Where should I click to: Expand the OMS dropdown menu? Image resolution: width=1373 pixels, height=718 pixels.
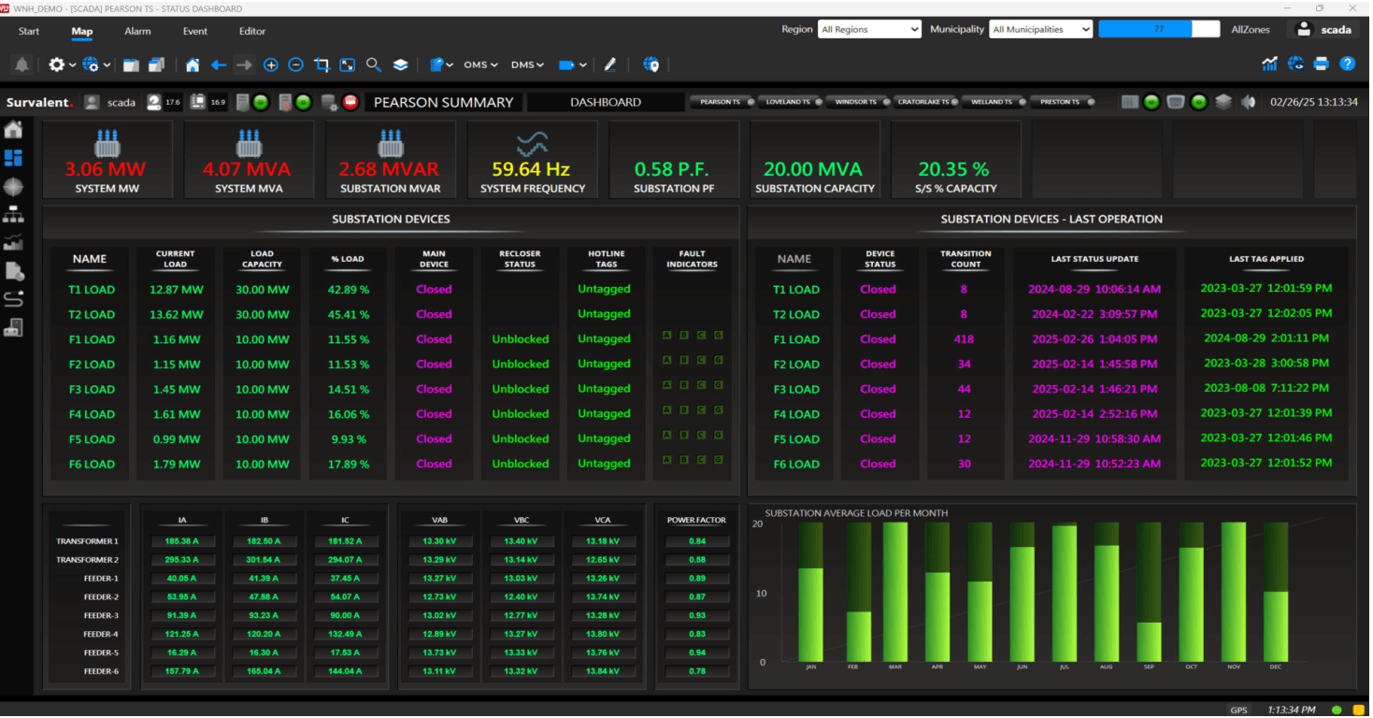[481, 65]
